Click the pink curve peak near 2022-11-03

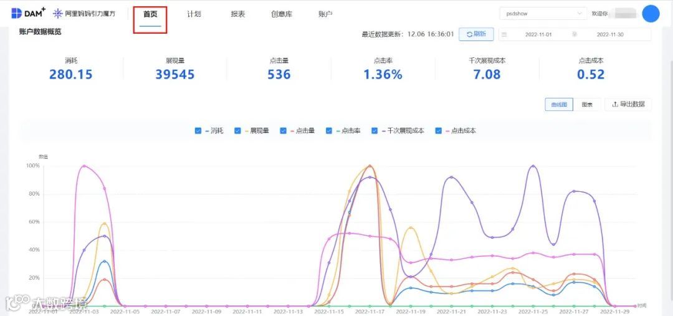pyautogui.click(x=84, y=166)
